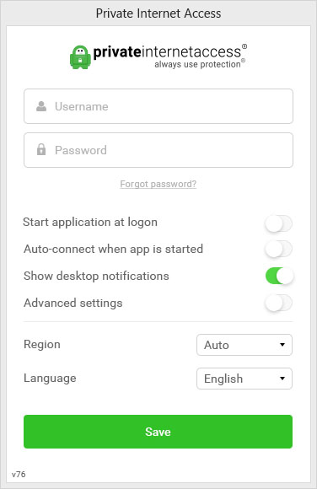The image size is (317, 489).
Task: Click the Private Internet Access title bar
Action: point(158,13)
